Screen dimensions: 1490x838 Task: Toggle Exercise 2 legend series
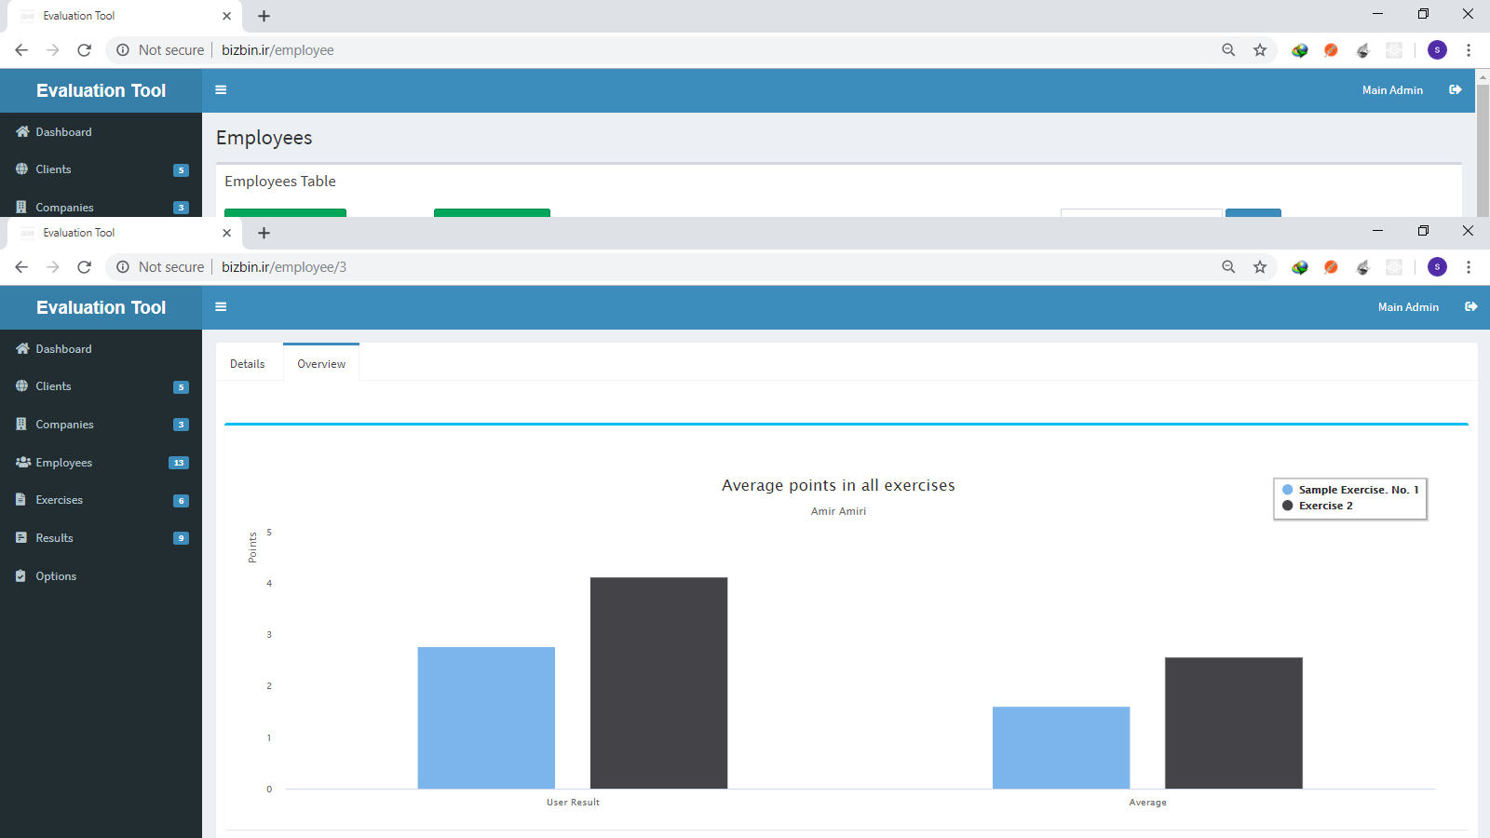(x=1318, y=506)
